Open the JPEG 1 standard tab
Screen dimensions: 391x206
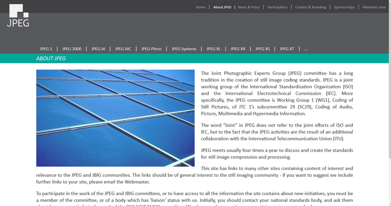(x=46, y=49)
